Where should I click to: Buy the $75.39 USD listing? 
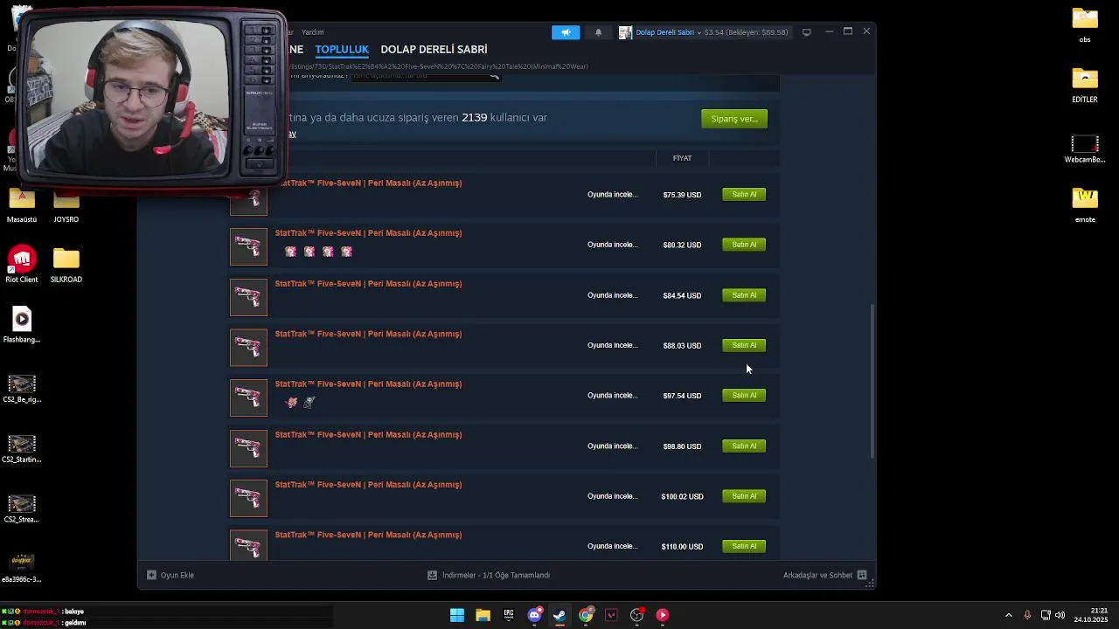click(744, 195)
